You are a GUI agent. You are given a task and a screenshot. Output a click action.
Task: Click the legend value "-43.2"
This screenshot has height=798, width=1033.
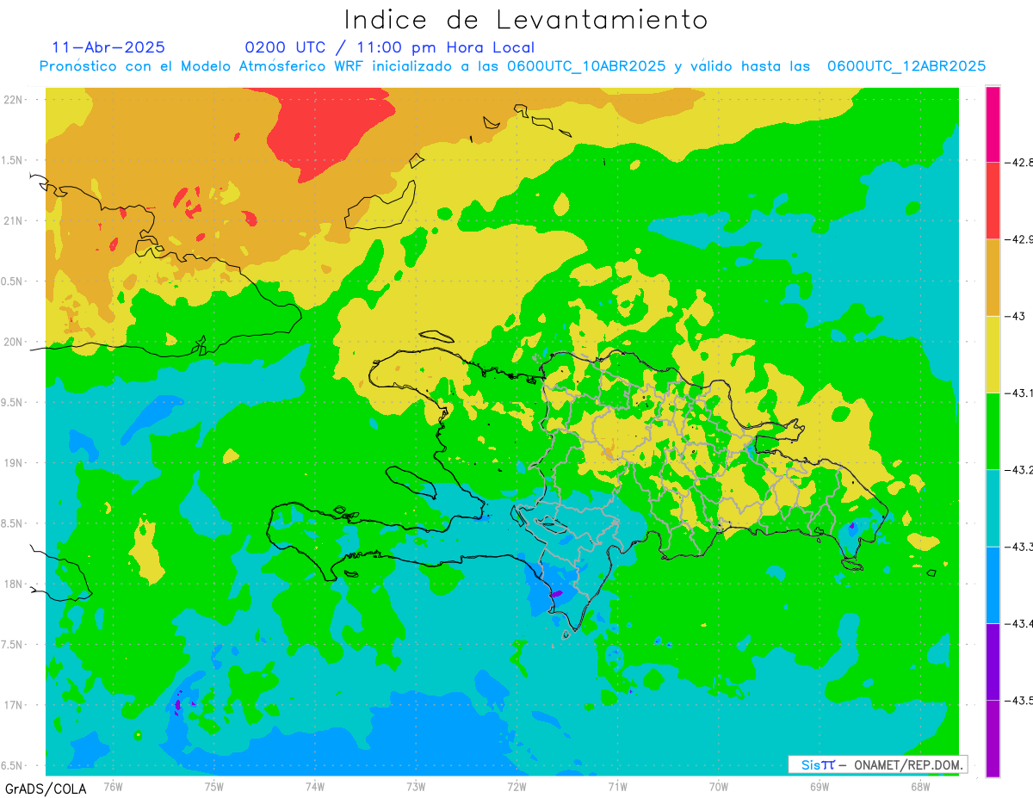(x=1020, y=469)
